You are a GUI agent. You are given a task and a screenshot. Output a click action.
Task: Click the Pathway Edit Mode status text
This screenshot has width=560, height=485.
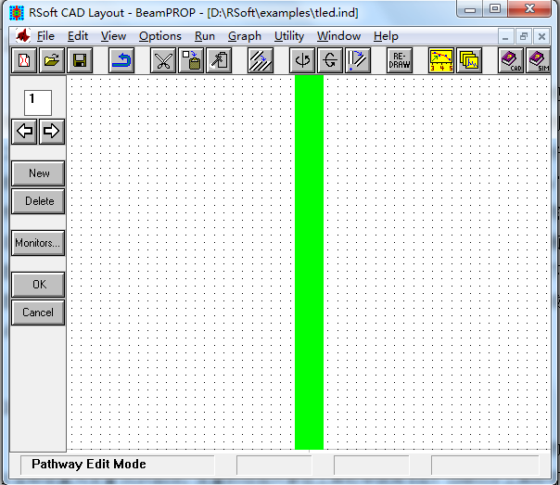click(89, 464)
